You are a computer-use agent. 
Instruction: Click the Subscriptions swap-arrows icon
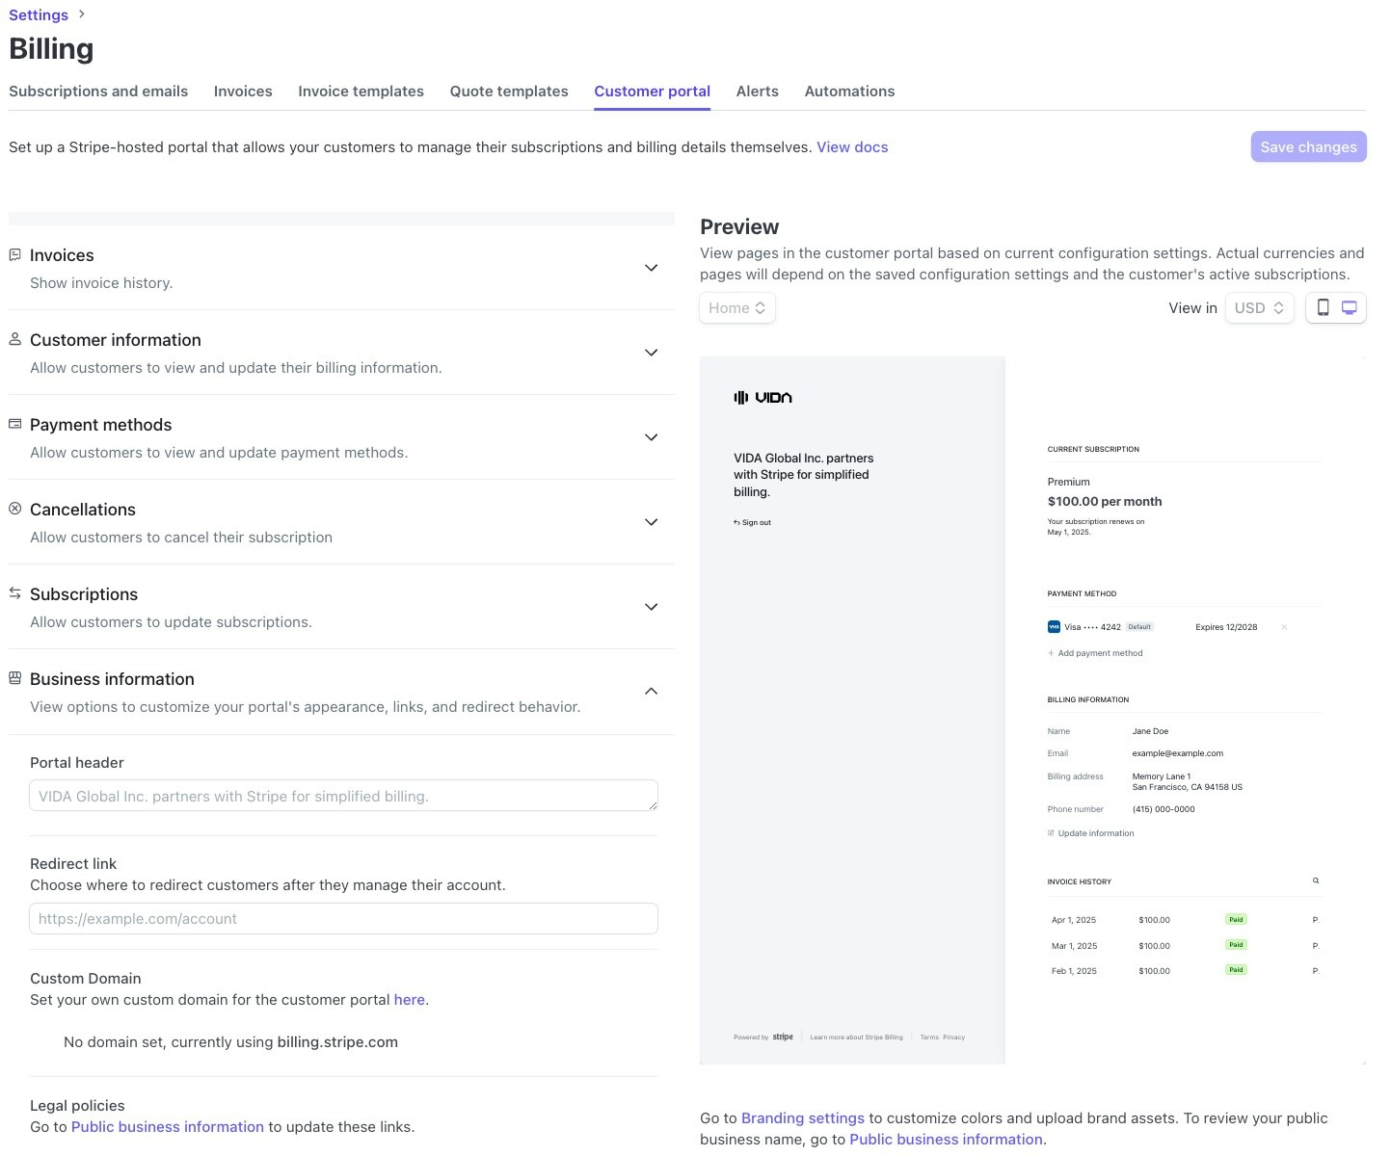tap(14, 592)
